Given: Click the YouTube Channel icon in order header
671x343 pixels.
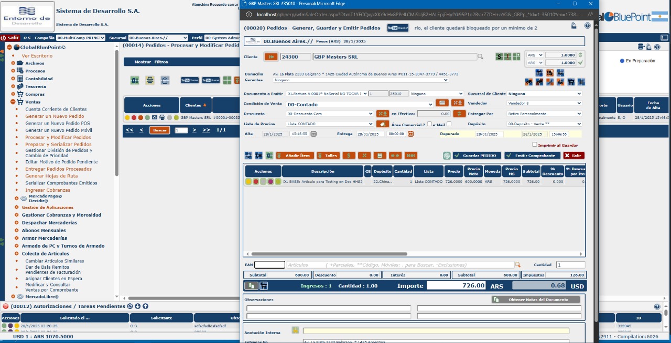Looking at the screenshot, I should [x=398, y=28].
